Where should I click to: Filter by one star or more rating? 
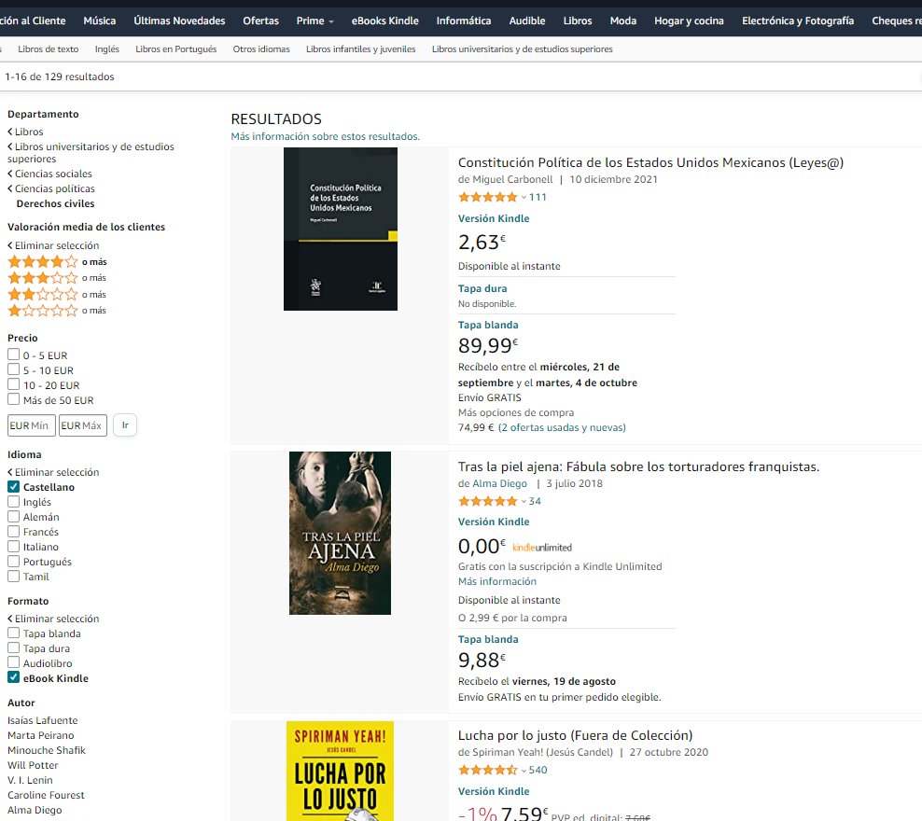click(x=56, y=311)
